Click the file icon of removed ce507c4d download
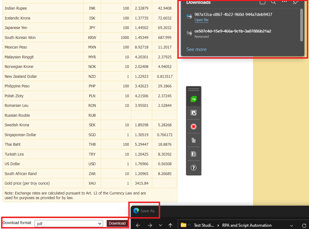The image size is (309, 229). click(x=189, y=33)
